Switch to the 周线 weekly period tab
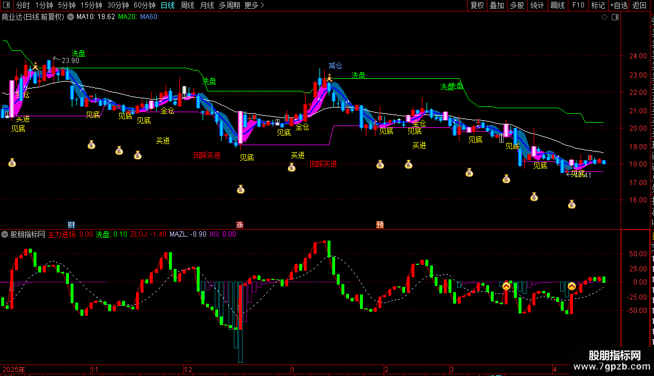Image resolution: width=654 pixels, height=376 pixels. click(x=188, y=5)
